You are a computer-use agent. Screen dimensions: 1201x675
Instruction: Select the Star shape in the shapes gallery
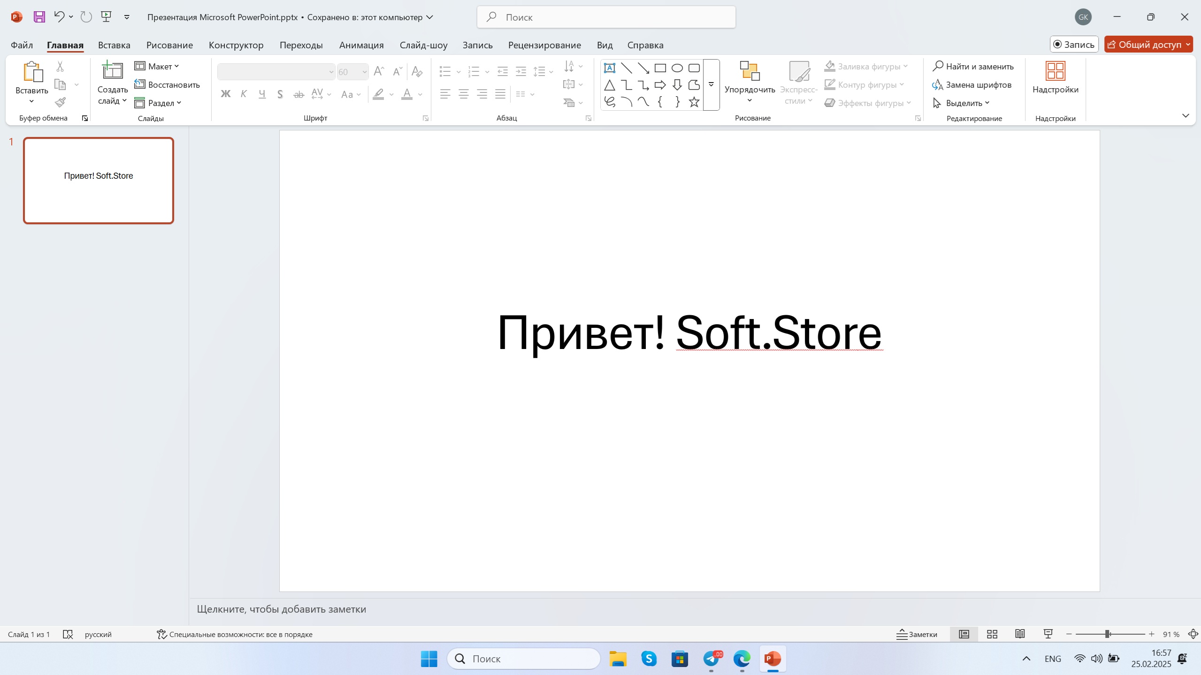pyautogui.click(x=694, y=102)
